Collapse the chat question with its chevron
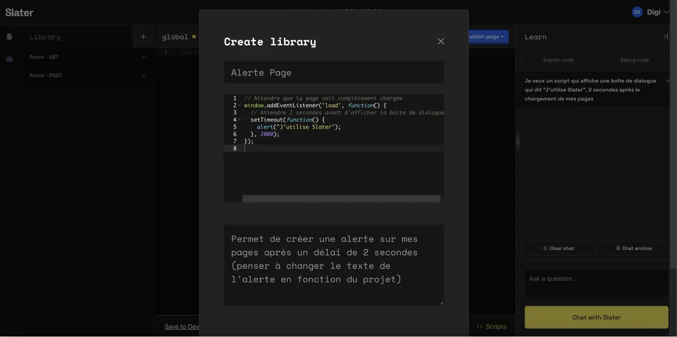The height and width of the screenshot is (337, 677). click(668, 80)
